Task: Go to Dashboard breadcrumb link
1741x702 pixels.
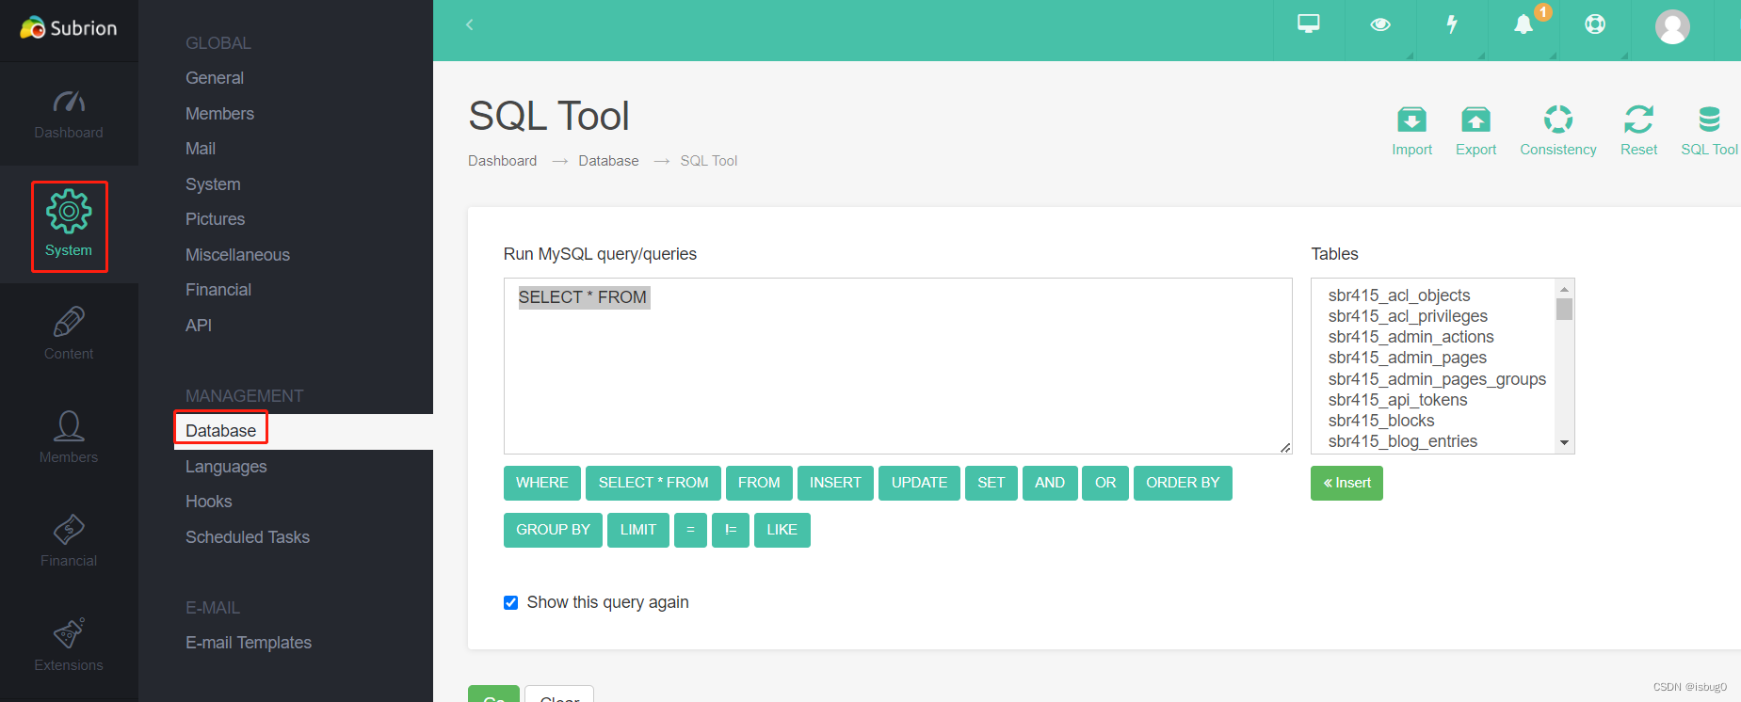Action: 502,161
